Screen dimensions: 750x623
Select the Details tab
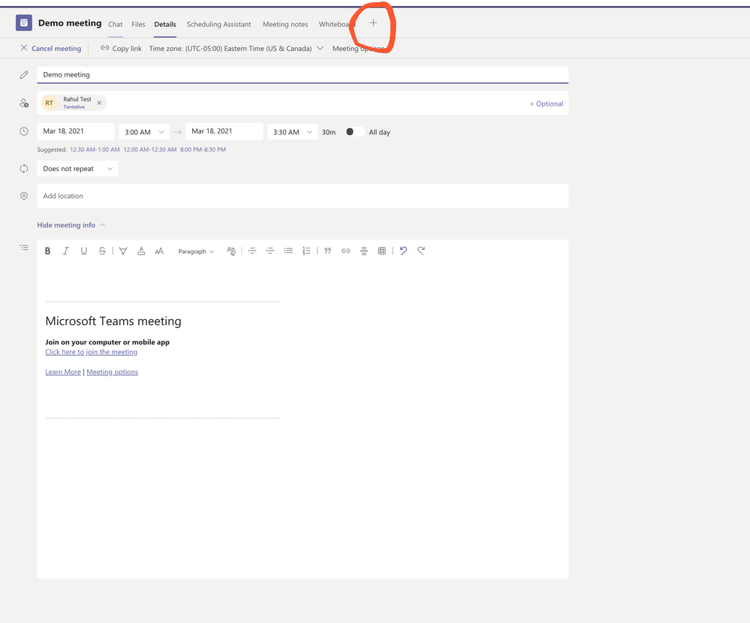(x=165, y=24)
